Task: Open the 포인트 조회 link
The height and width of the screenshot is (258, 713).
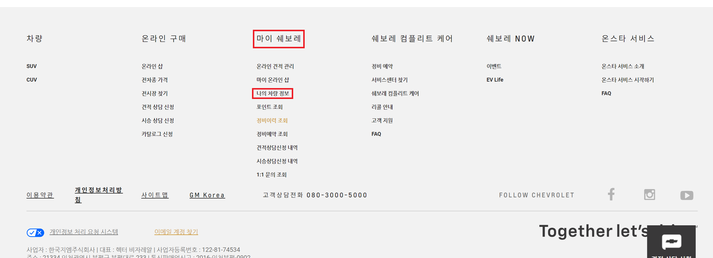Action: [270, 107]
